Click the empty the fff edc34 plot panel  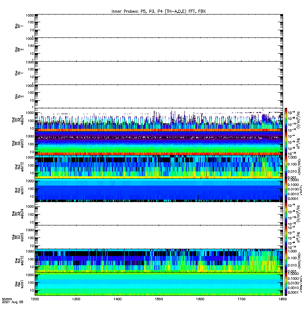(x=159, y=214)
